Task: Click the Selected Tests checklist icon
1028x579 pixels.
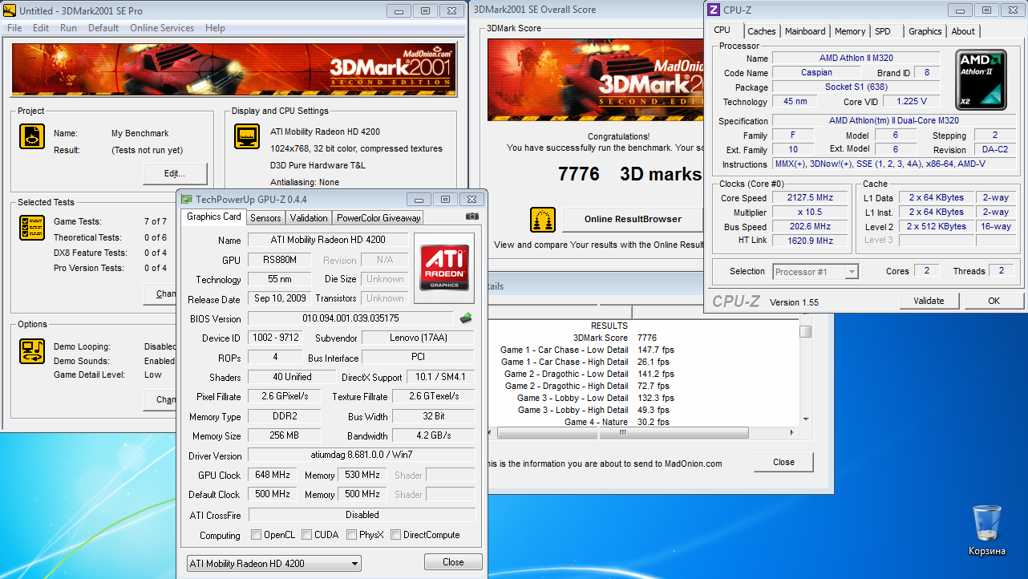Action: (x=32, y=228)
